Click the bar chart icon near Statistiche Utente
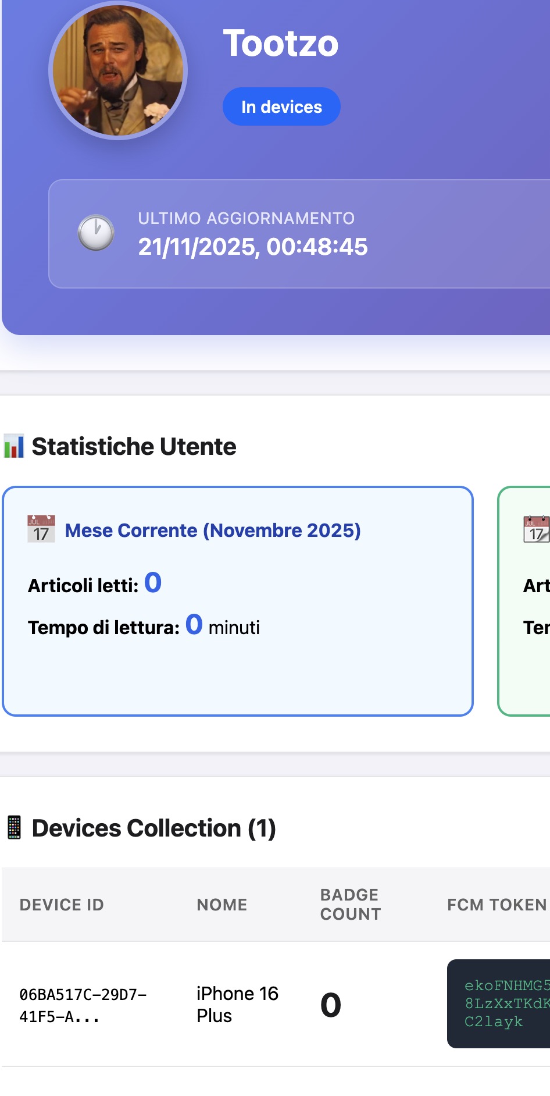 (14, 447)
